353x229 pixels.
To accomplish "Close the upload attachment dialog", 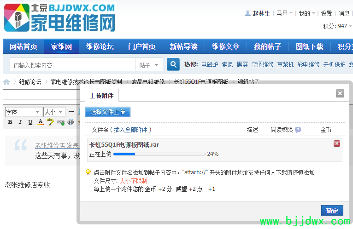I will pyautogui.click(x=340, y=93).
